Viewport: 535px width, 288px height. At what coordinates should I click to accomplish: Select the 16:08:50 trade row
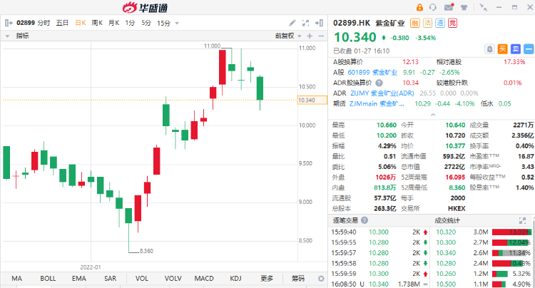coord(379,284)
